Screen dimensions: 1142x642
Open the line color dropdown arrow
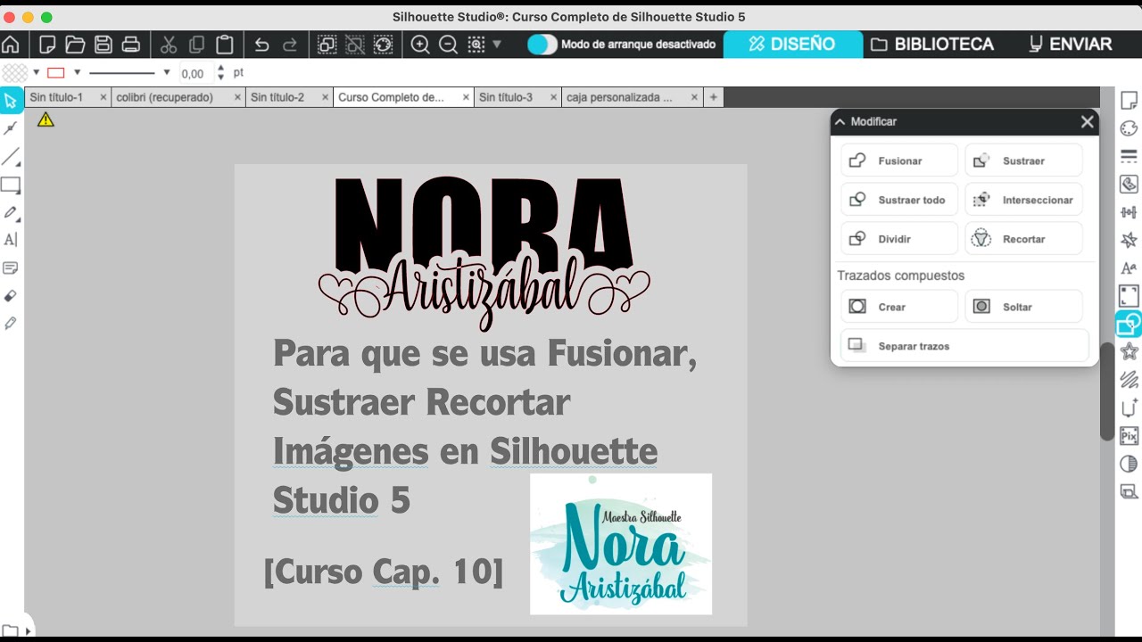coord(77,72)
